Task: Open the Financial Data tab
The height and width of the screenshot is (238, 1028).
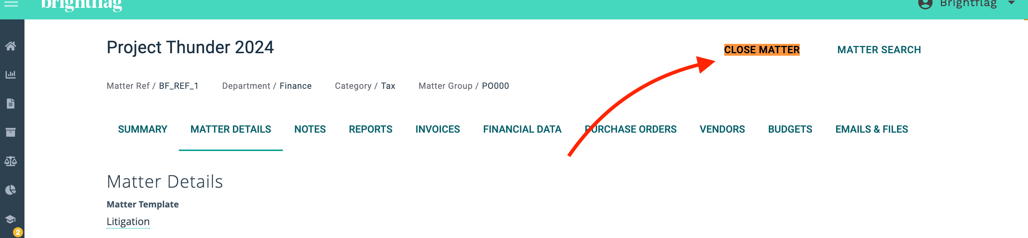Action: pos(522,129)
